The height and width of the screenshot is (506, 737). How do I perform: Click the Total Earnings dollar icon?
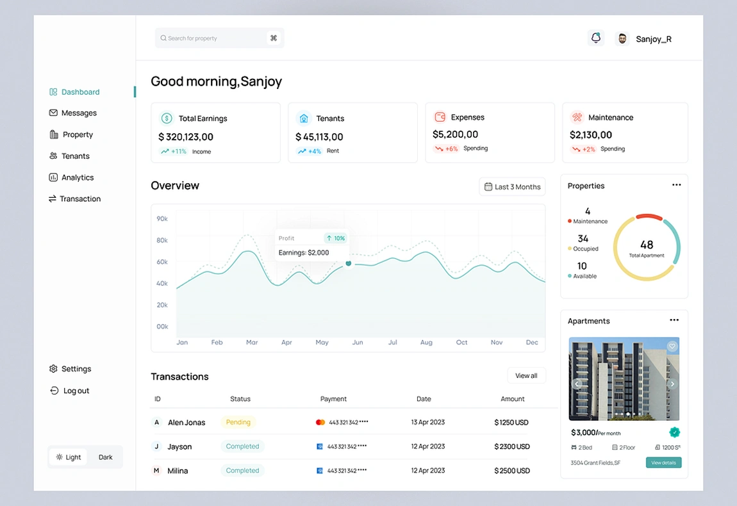(x=167, y=118)
